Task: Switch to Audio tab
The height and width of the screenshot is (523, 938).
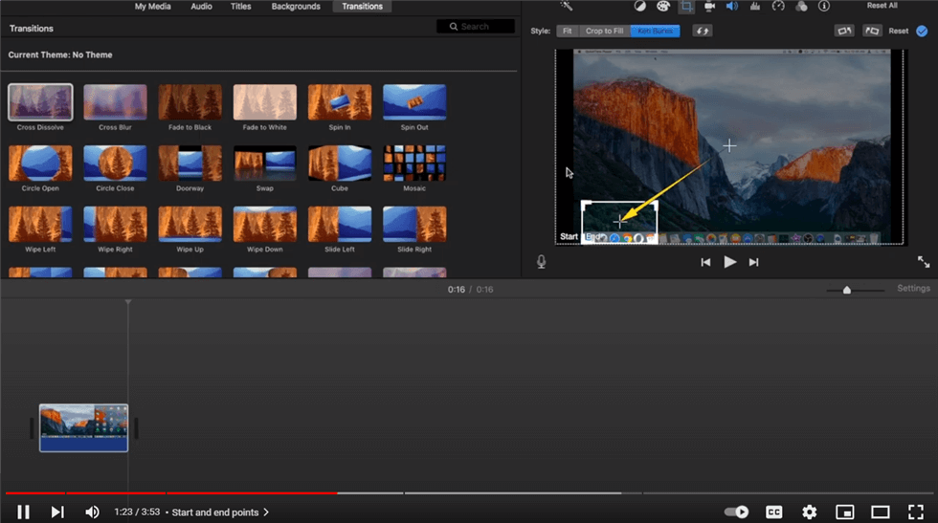Action: (201, 7)
